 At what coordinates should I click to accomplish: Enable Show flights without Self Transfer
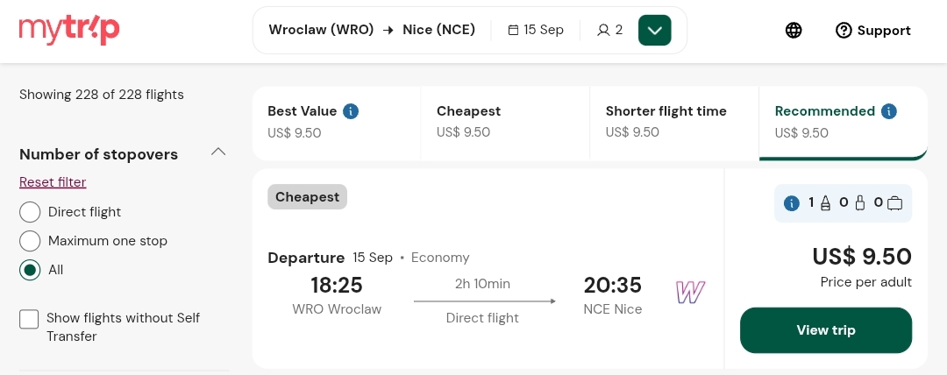pyautogui.click(x=29, y=319)
